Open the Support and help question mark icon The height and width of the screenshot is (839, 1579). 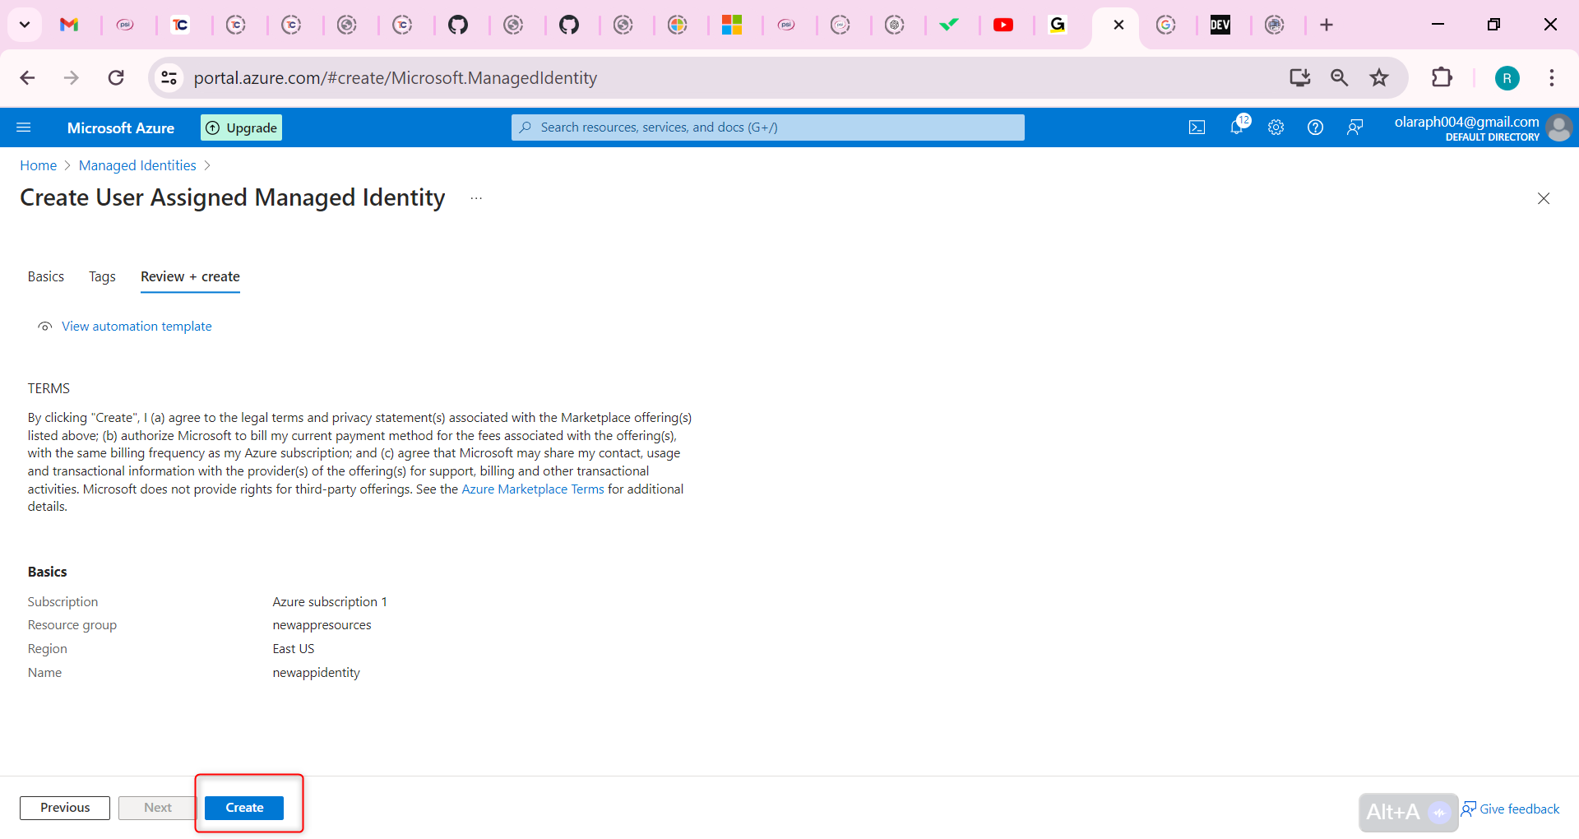point(1316,127)
